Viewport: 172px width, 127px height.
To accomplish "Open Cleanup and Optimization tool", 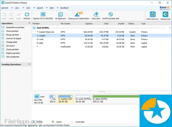I will coord(79,16).
